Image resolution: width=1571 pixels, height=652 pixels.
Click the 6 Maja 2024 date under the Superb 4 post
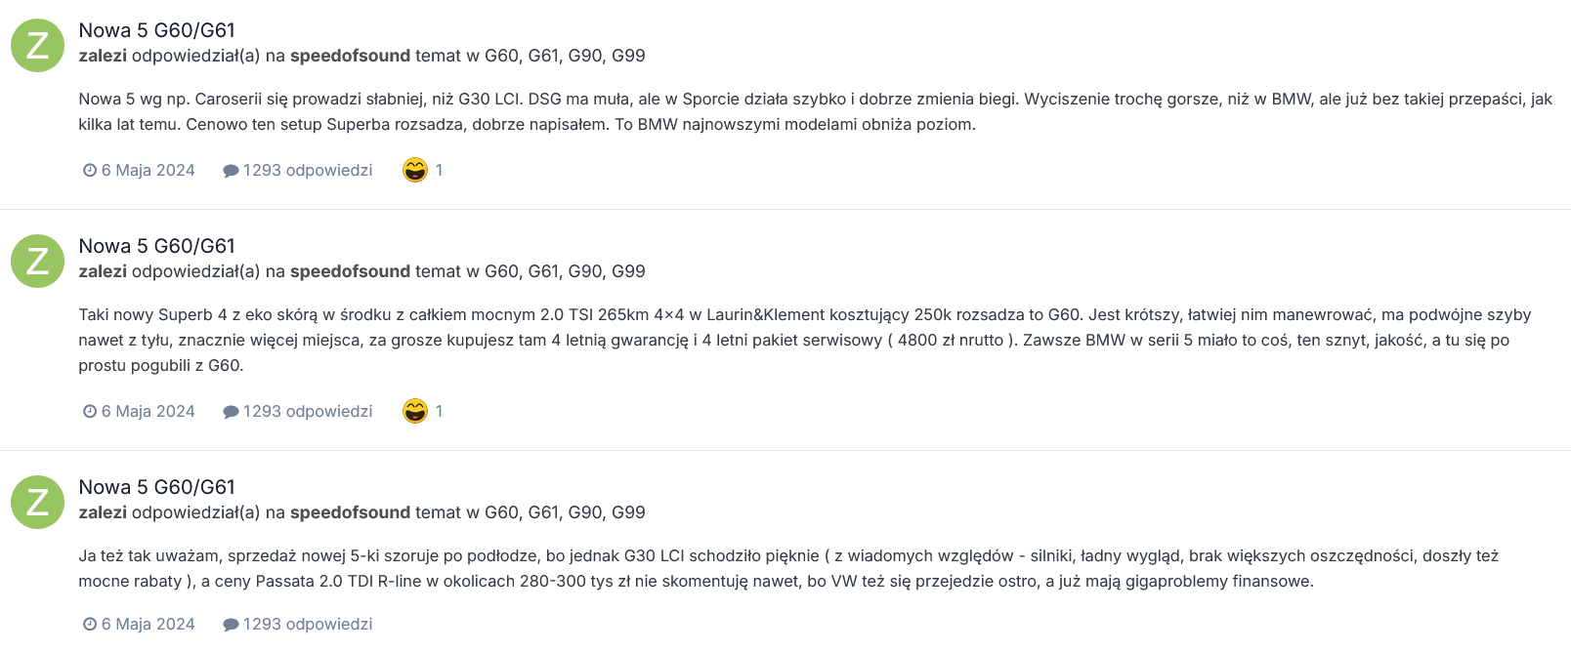148,411
